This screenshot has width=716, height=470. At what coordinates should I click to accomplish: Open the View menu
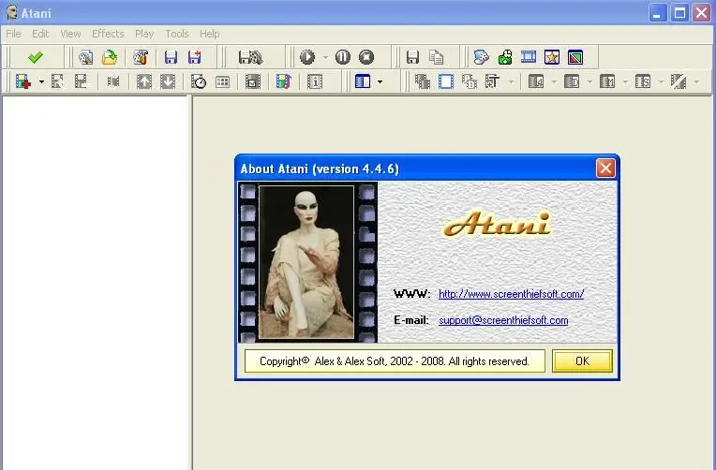(x=70, y=34)
